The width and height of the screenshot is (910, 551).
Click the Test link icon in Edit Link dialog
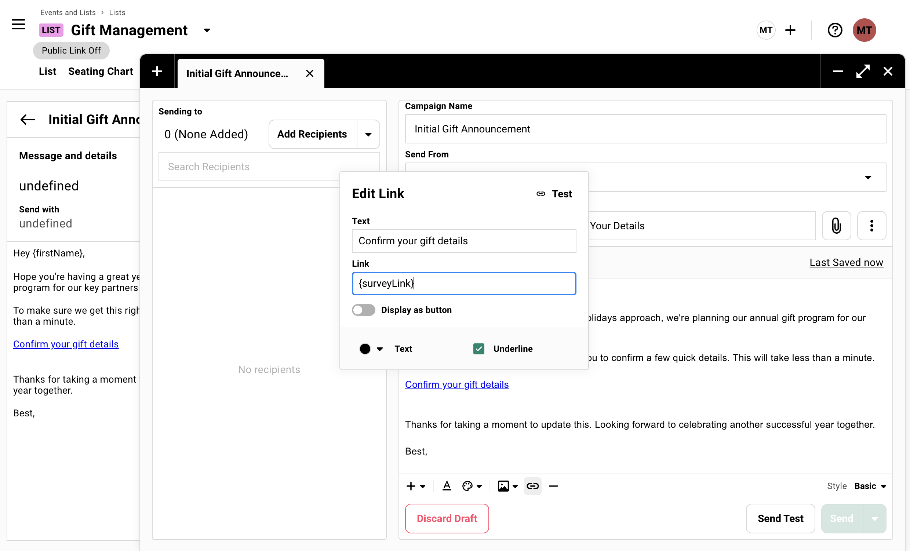coord(541,194)
